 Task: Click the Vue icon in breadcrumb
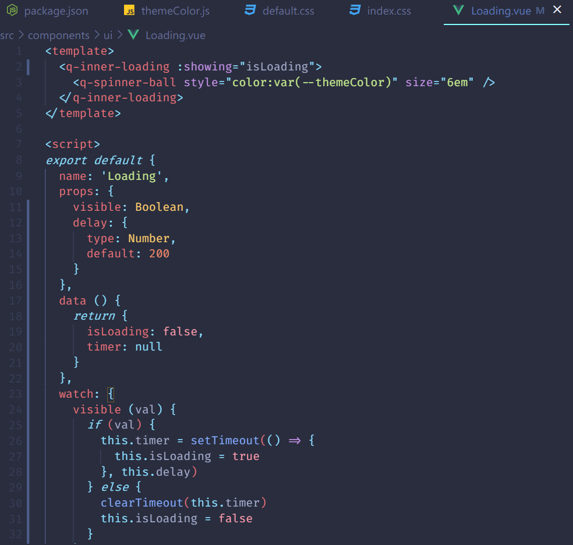[x=133, y=35]
